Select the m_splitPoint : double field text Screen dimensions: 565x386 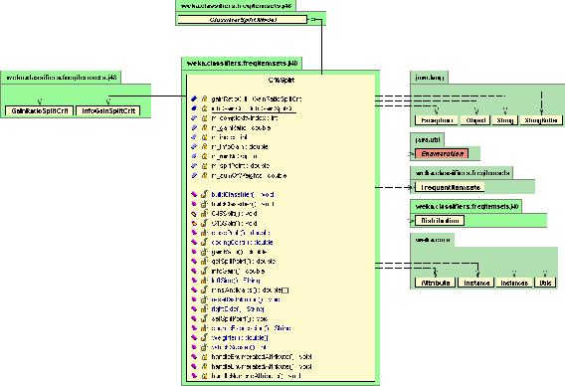point(241,166)
